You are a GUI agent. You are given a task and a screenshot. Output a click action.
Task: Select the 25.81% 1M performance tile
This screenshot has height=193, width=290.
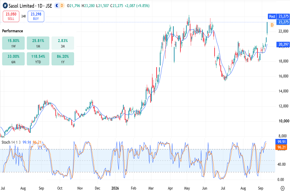(x=38, y=43)
